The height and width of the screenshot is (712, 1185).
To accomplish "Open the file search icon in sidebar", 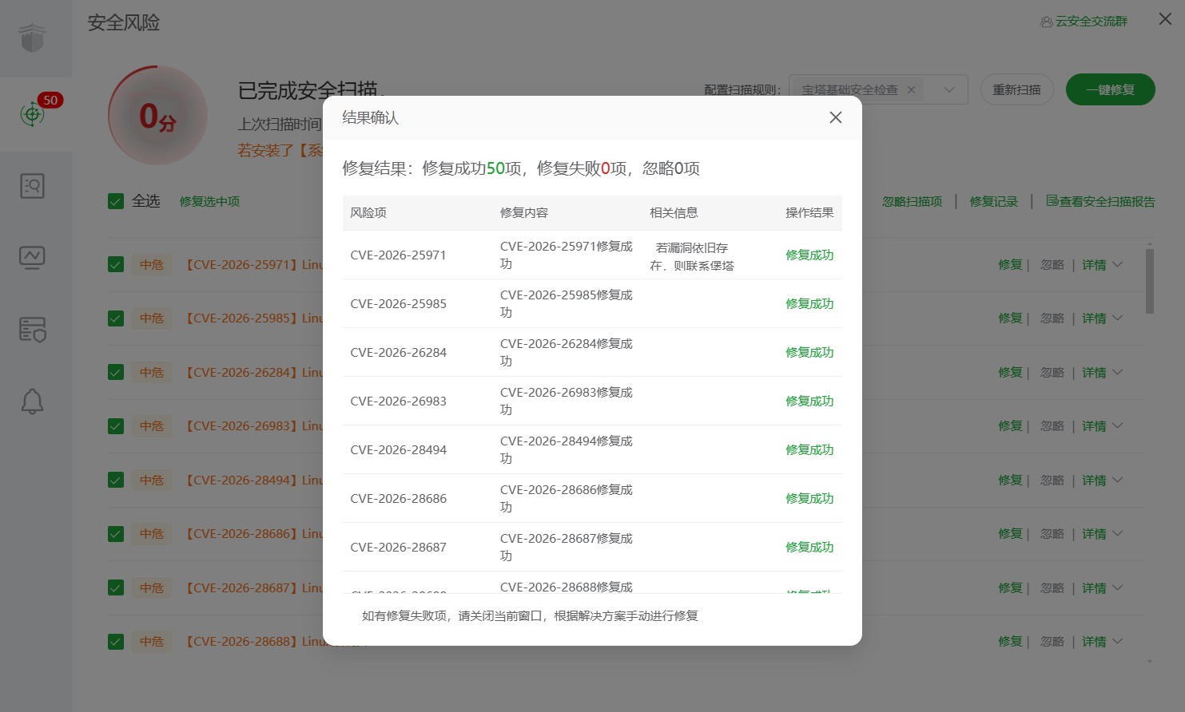I will [x=32, y=186].
